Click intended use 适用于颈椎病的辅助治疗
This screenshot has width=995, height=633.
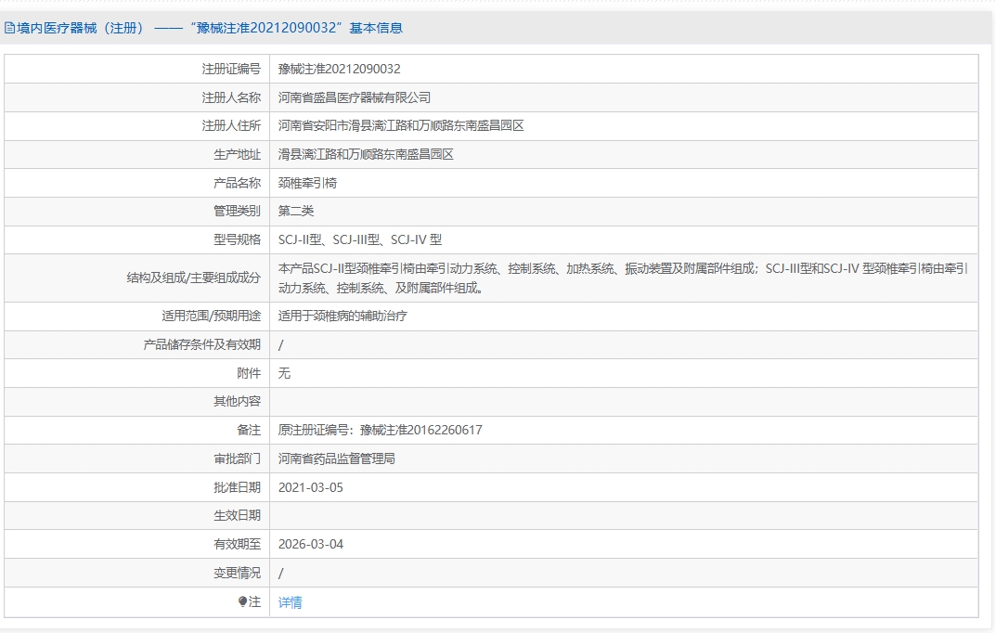(342, 316)
